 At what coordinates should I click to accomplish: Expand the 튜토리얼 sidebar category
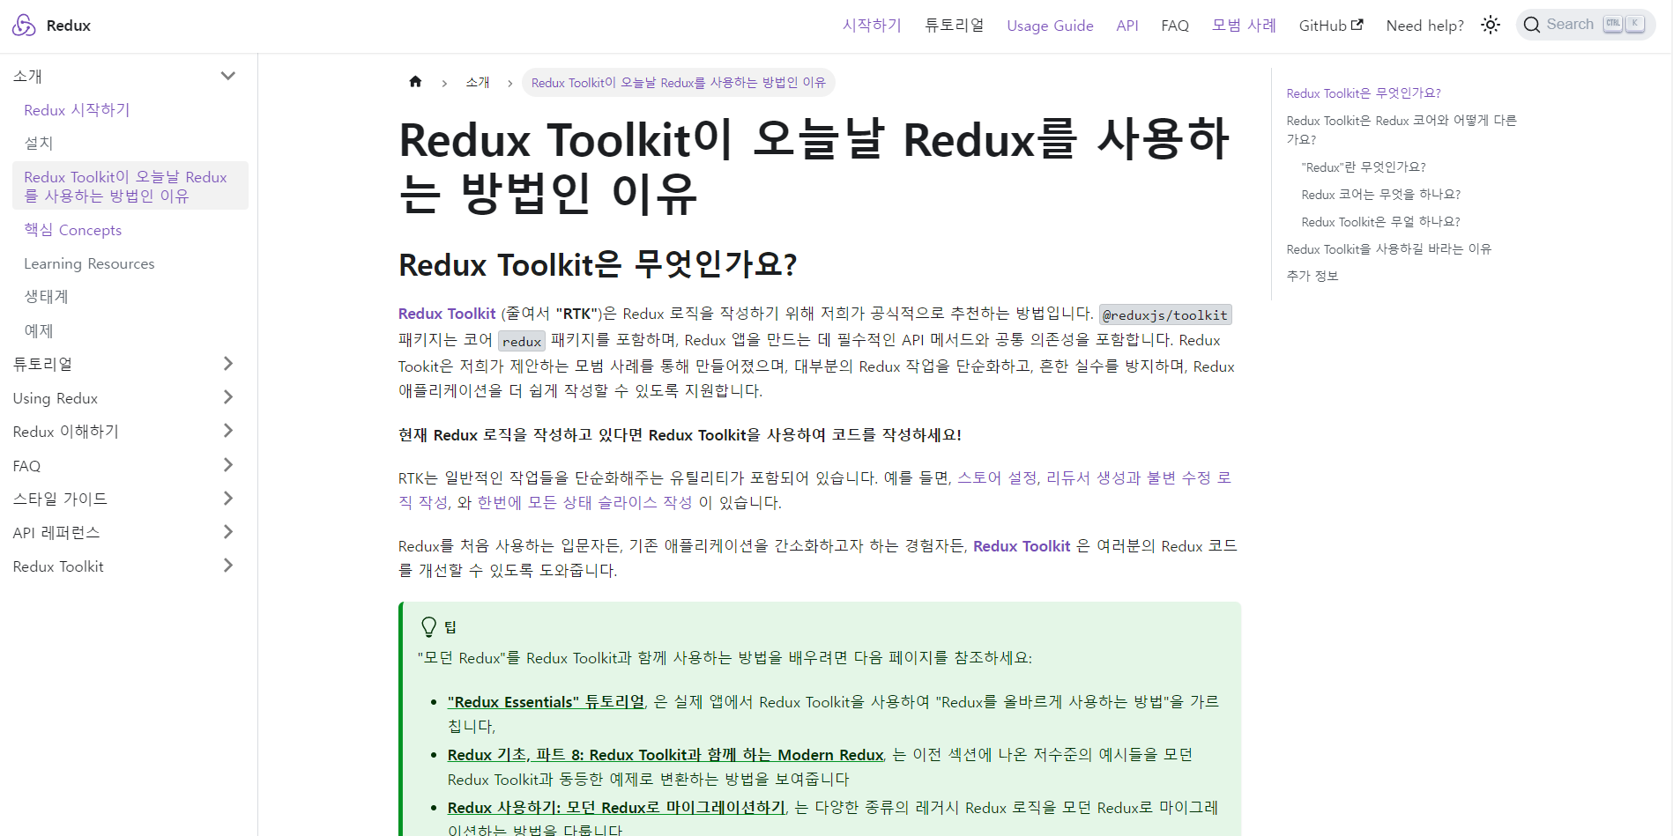tap(227, 364)
